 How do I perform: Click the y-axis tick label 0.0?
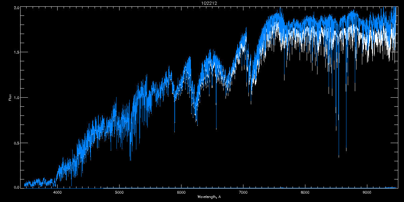click(x=16, y=187)
